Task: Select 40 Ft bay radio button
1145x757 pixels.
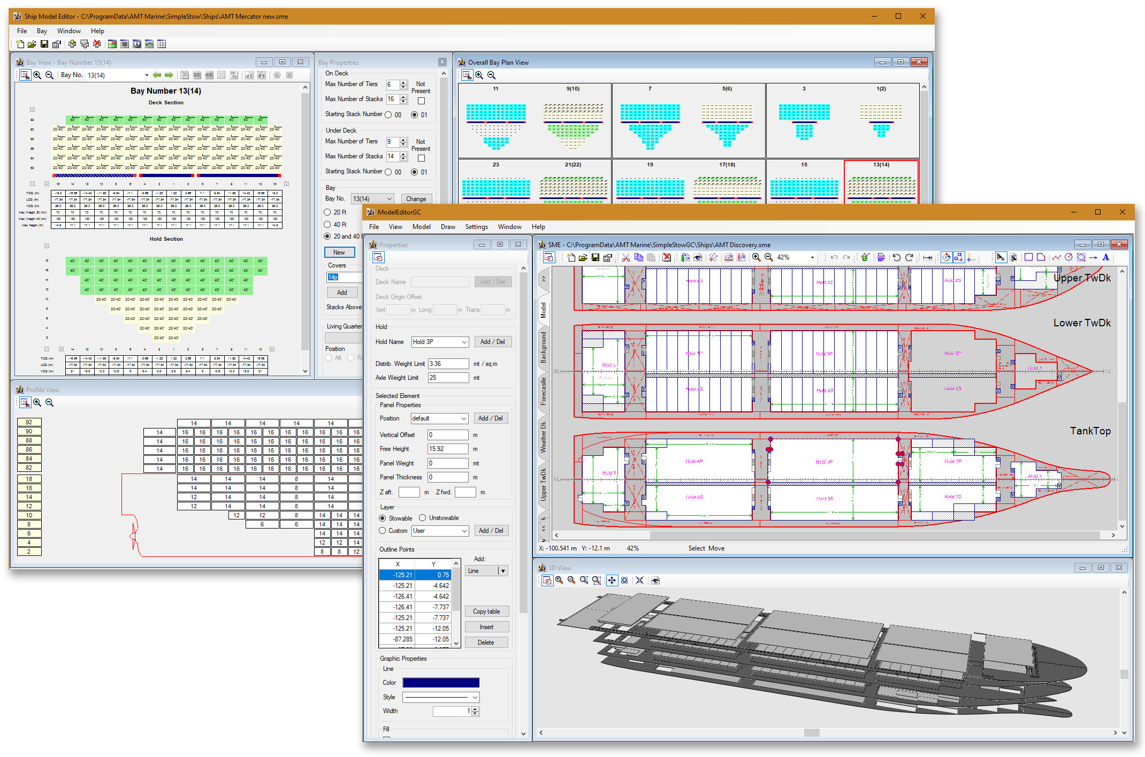Action: coord(327,225)
